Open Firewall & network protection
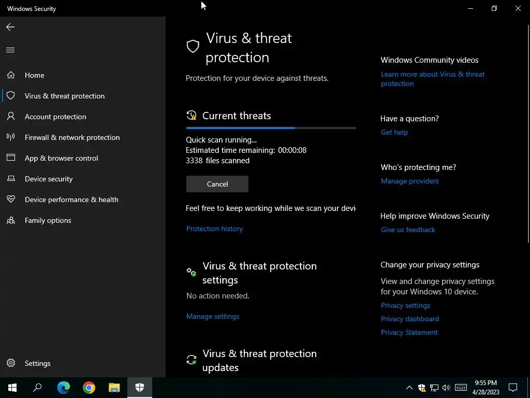The height and width of the screenshot is (398, 530). click(x=83, y=137)
